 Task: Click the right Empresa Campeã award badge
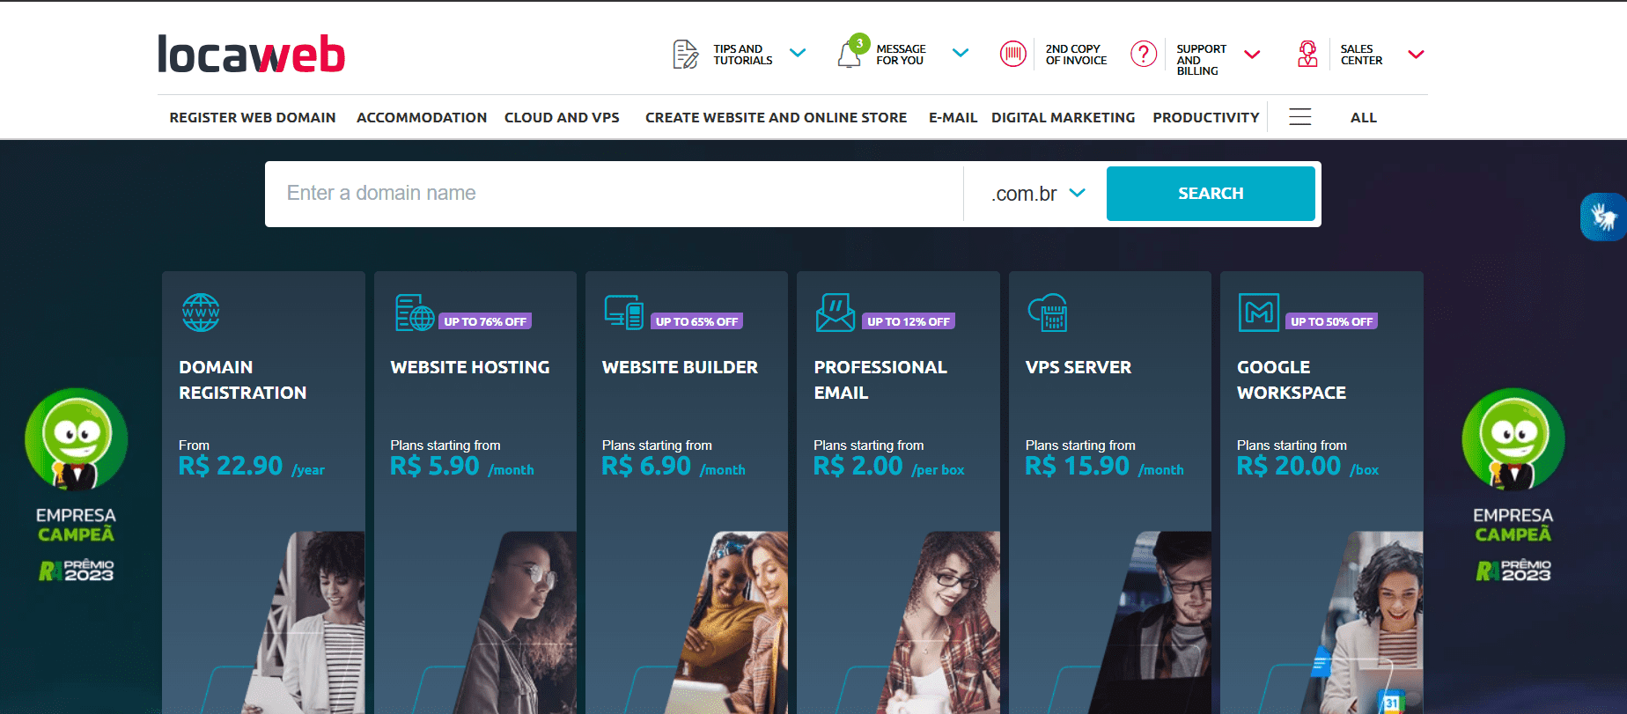coord(1513,485)
